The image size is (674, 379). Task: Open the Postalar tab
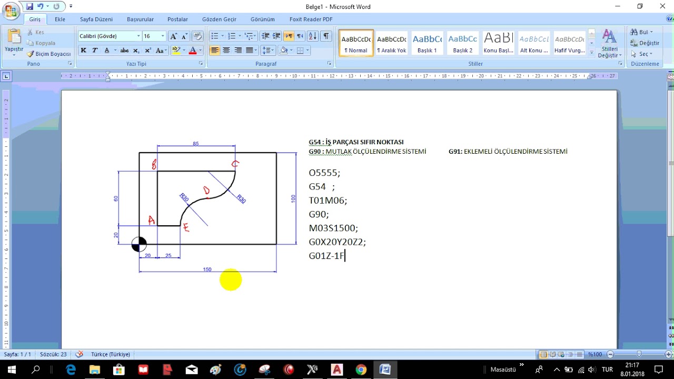tap(177, 19)
